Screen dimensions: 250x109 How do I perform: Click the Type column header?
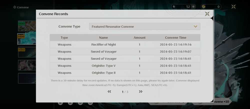click(x=64, y=38)
